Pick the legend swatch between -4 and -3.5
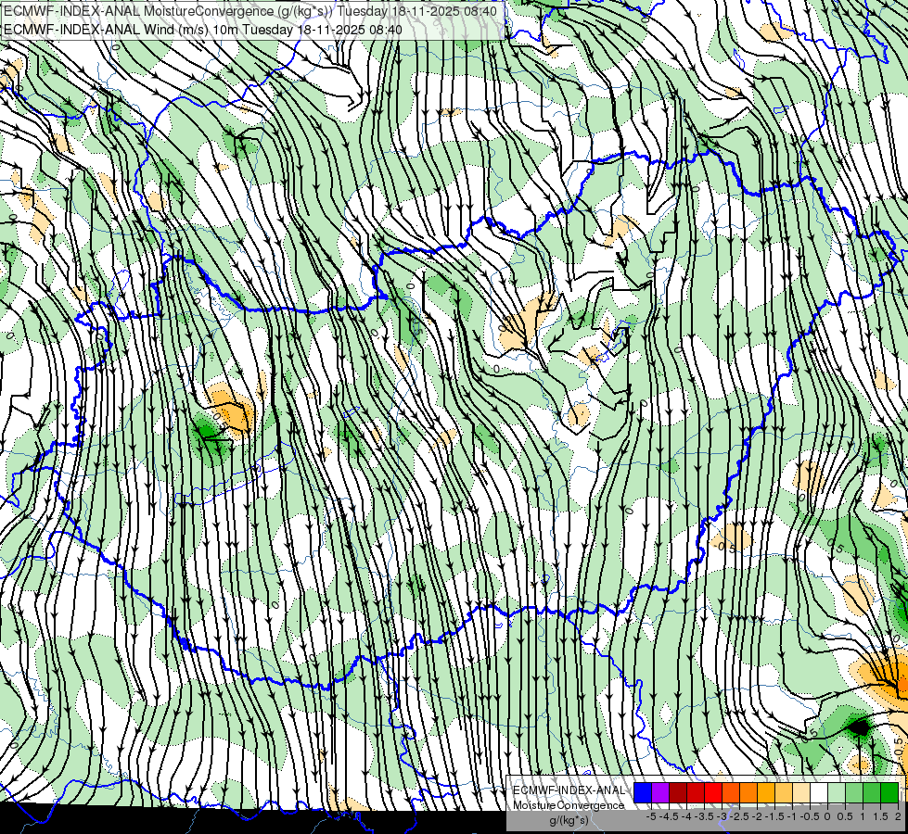 [696, 792]
